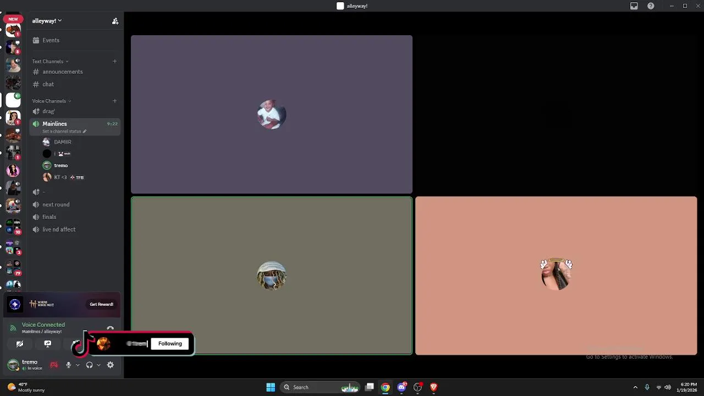The width and height of the screenshot is (704, 396).
Task: Open the server icon with badge 79
Action: pyautogui.click(x=13, y=267)
